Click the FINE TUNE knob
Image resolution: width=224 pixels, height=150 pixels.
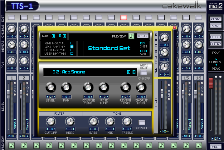pyautogui.click(x=104, y=87)
